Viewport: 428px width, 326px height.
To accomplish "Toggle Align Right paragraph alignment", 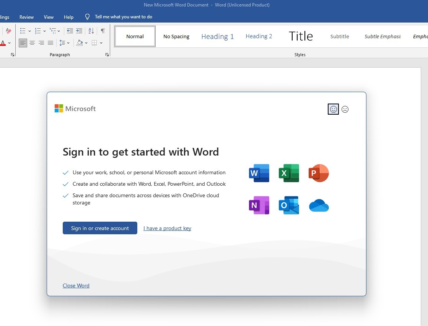I will [x=41, y=43].
